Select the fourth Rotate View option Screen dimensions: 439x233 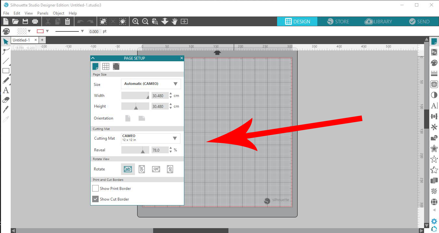point(170,169)
